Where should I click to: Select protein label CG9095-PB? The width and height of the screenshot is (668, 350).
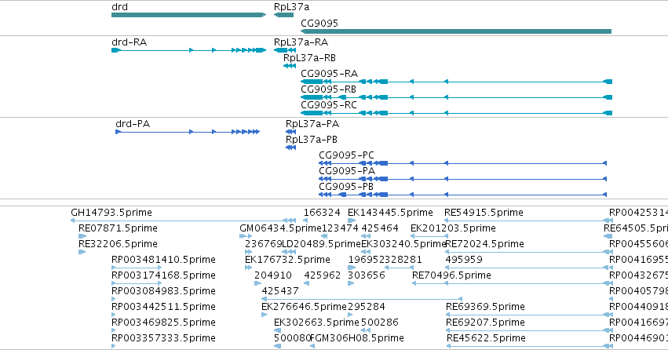pyautogui.click(x=346, y=187)
